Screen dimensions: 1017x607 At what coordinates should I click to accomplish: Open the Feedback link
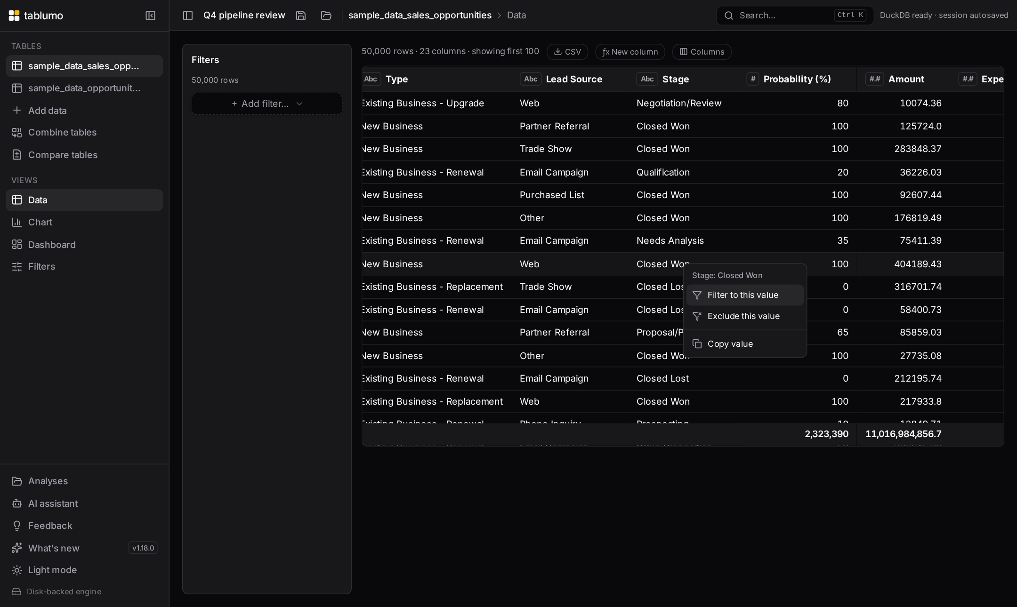[x=84, y=526]
